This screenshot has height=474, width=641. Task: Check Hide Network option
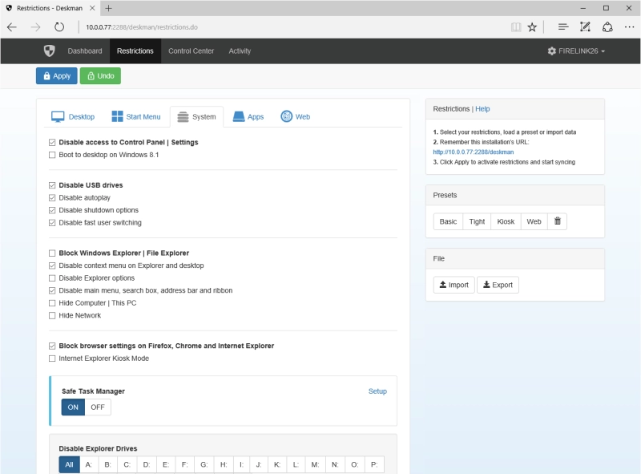pos(52,315)
